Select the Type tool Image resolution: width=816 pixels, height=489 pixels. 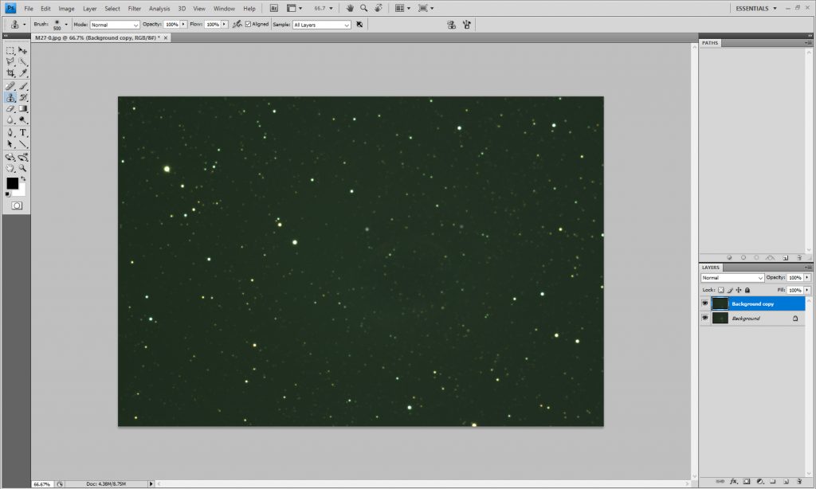tap(23, 133)
